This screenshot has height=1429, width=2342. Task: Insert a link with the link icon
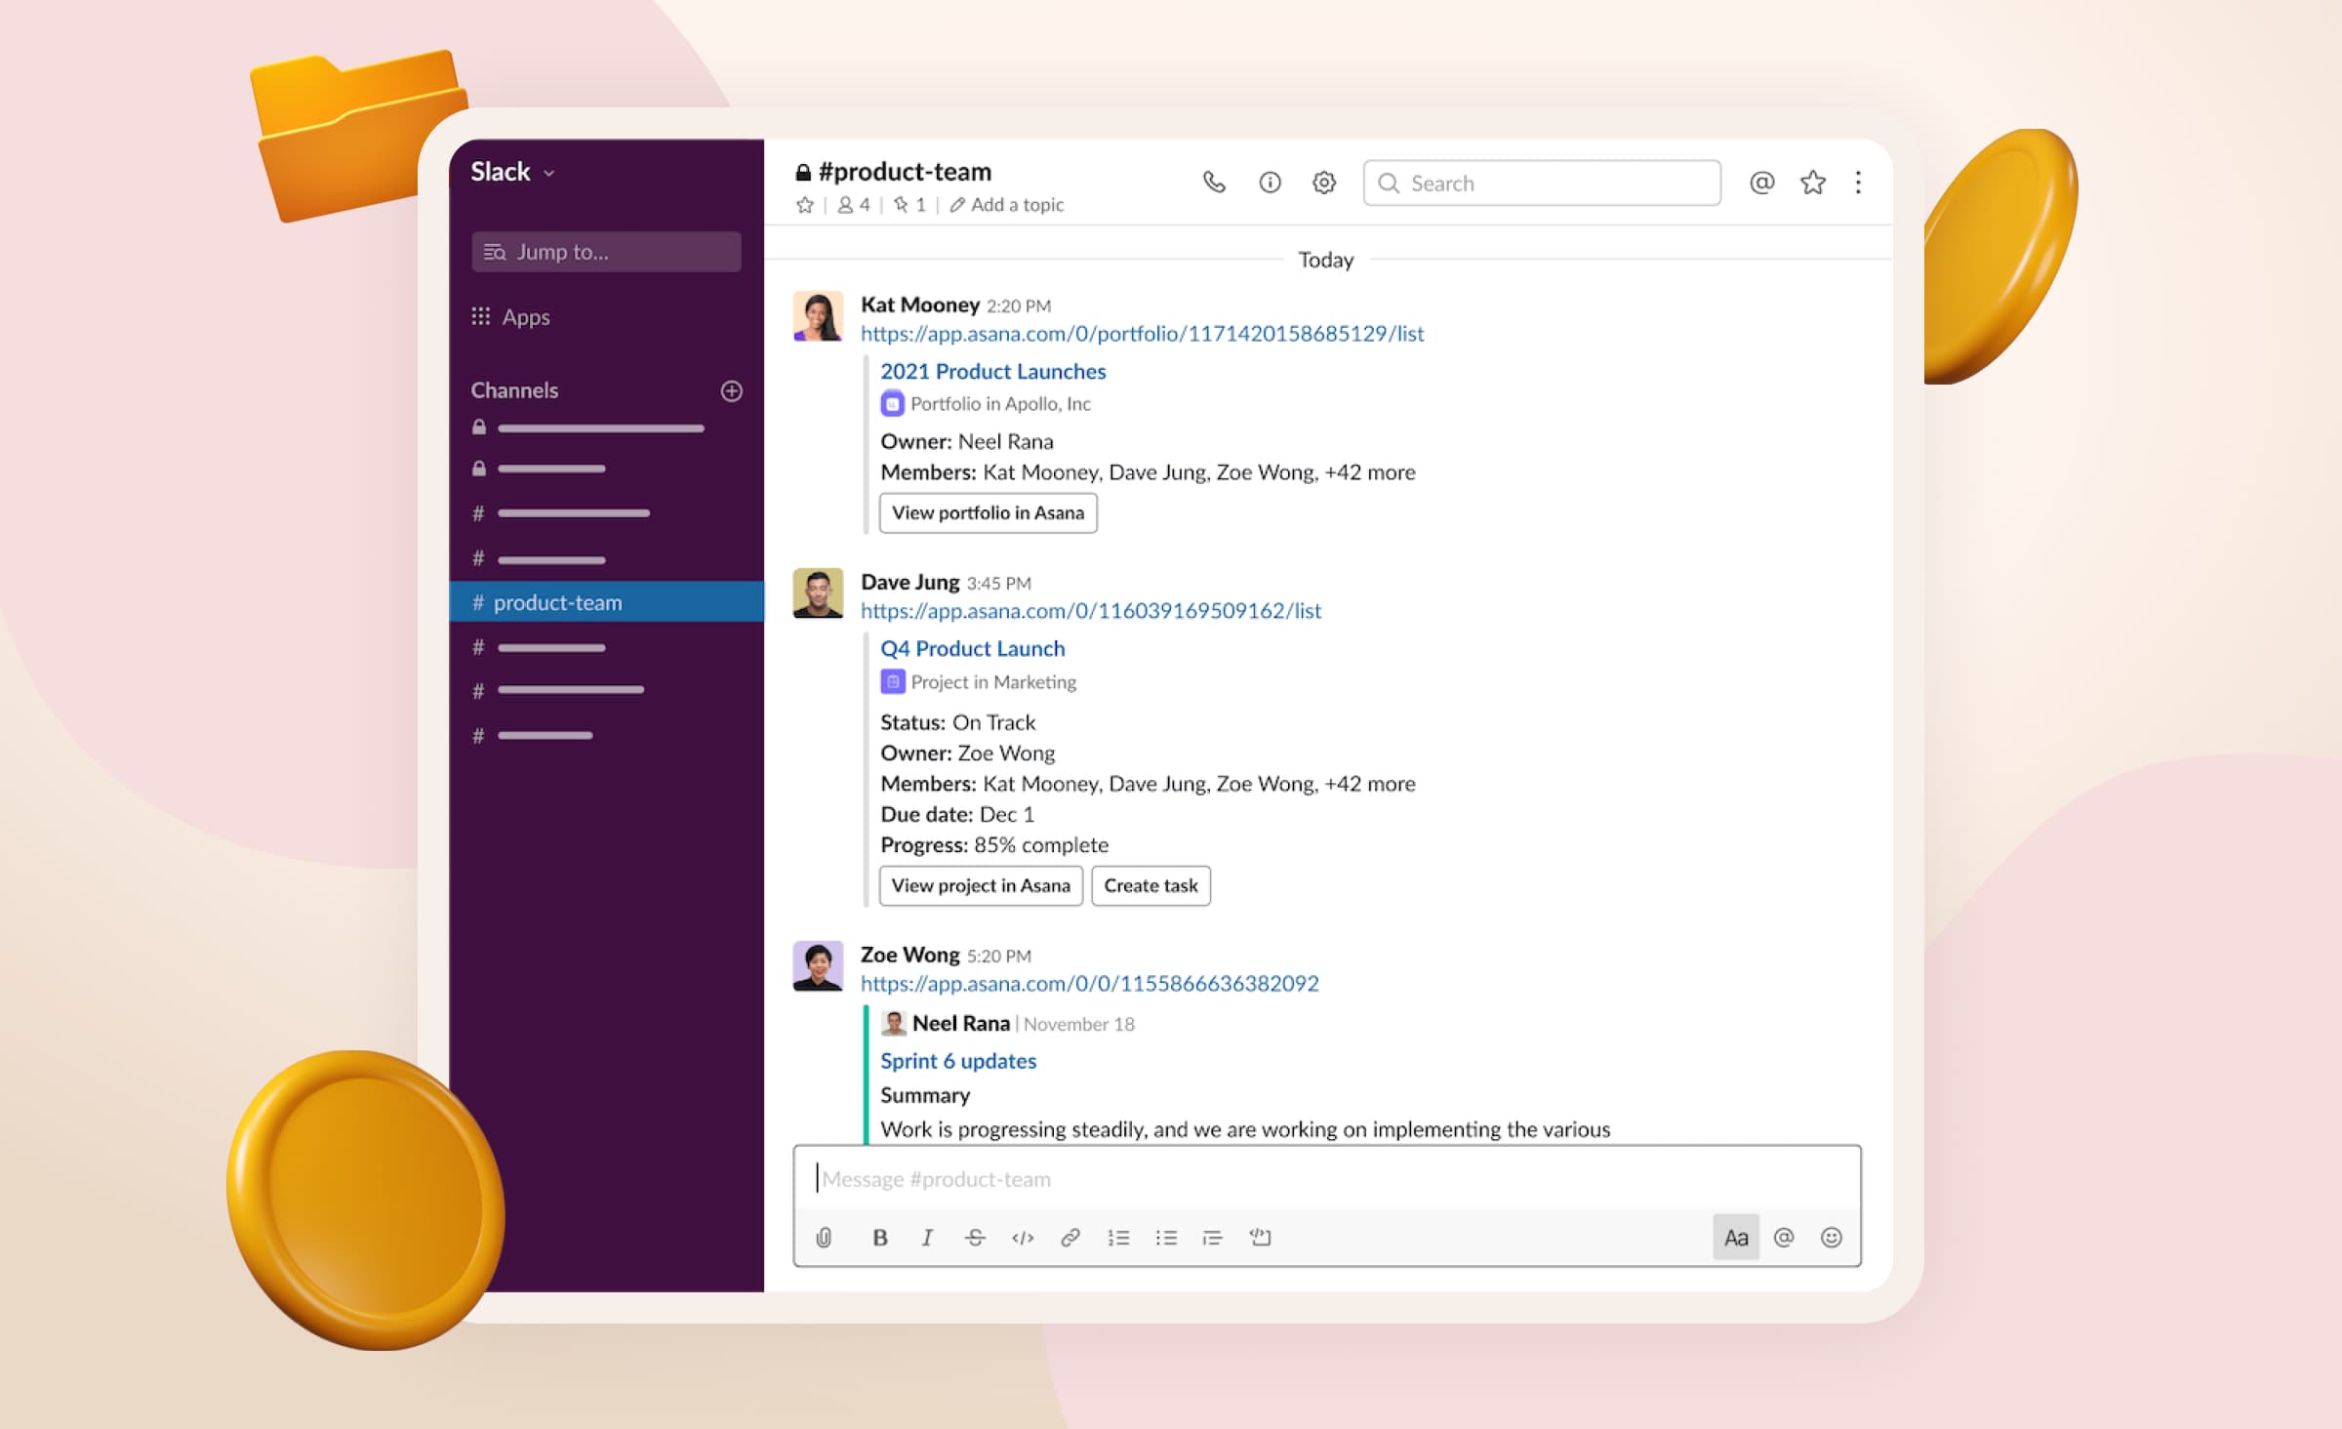pos(1070,1238)
